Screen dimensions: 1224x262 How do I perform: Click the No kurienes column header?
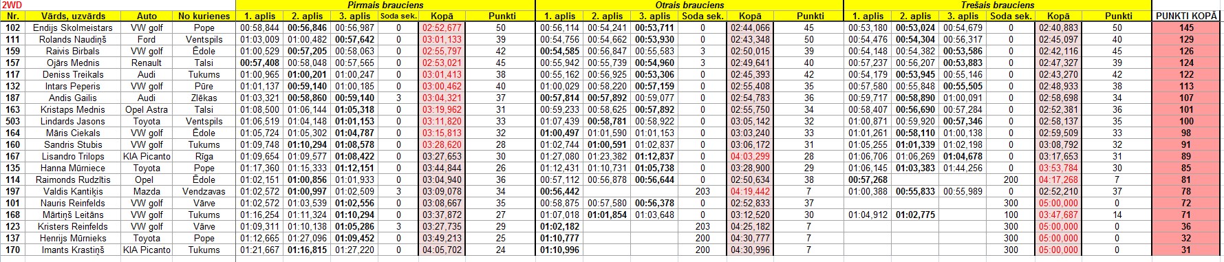click(204, 17)
